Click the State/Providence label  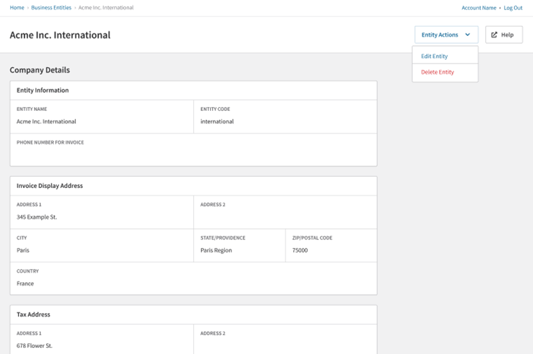(223, 238)
